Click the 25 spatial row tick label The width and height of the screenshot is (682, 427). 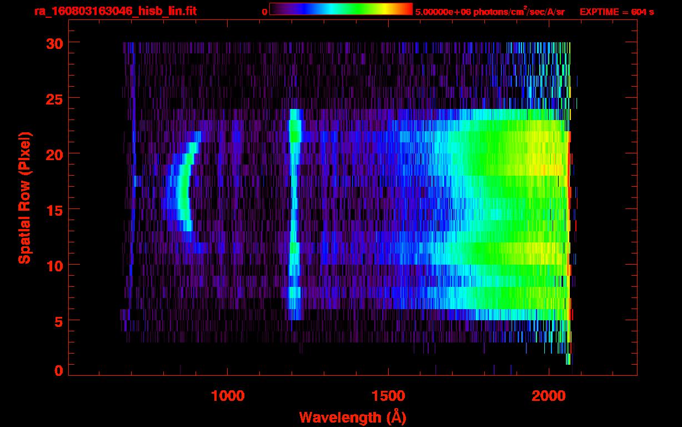pos(54,98)
